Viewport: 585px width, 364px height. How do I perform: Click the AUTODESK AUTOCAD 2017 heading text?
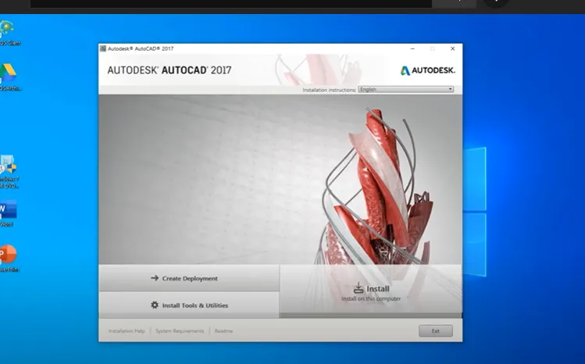[169, 70]
